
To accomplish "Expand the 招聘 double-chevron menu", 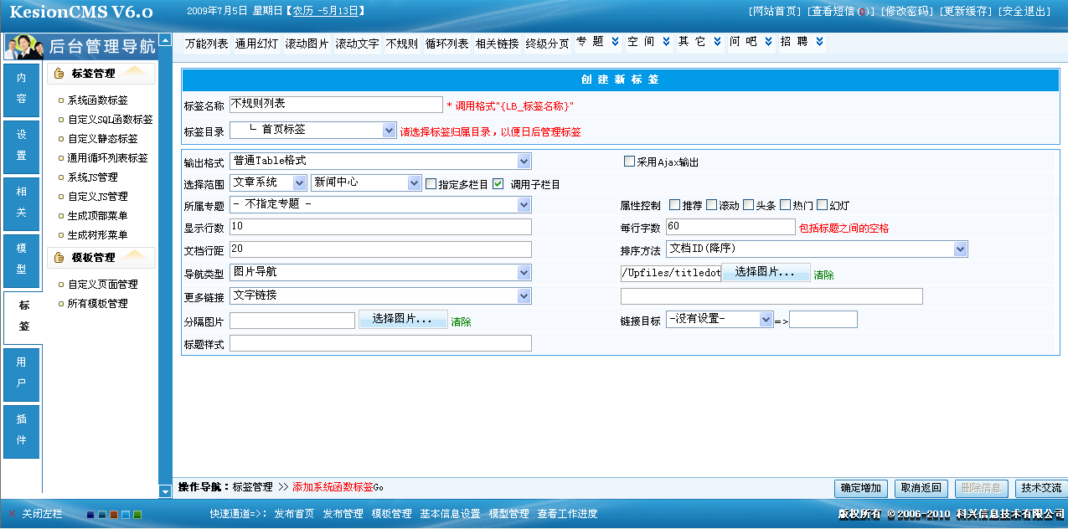I will [819, 43].
